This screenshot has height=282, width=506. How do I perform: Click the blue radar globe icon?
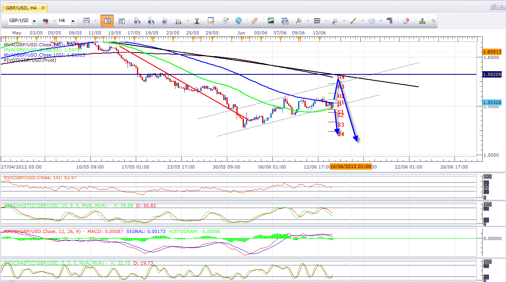pos(238,21)
